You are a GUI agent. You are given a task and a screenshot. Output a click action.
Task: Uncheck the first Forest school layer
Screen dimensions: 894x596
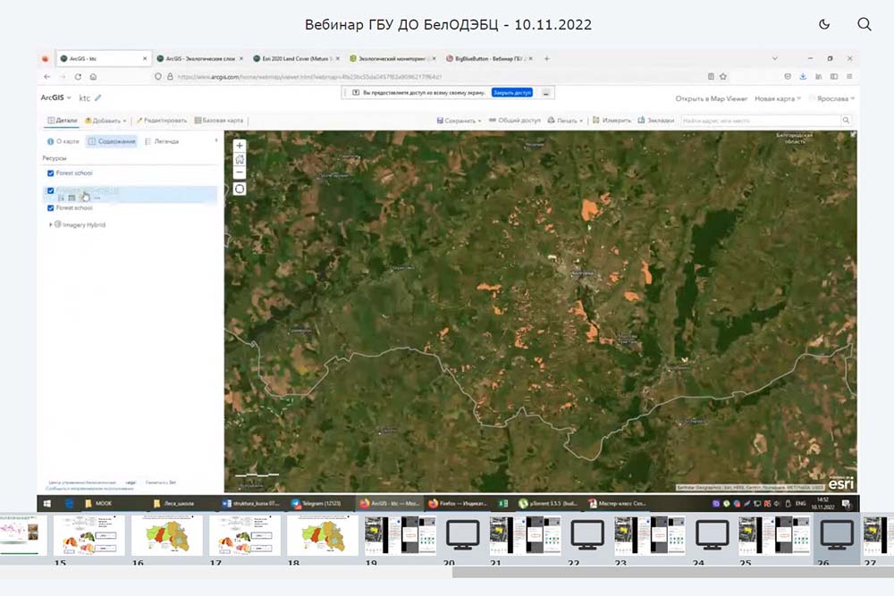pyautogui.click(x=50, y=173)
